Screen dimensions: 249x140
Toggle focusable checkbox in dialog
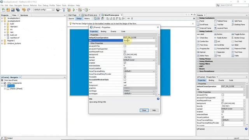(x=125, y=77)
